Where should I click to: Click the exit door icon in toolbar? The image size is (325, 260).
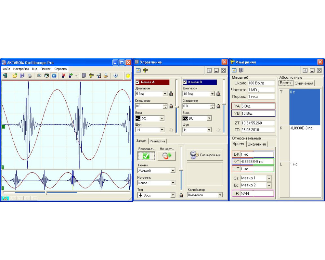(6, 76)
